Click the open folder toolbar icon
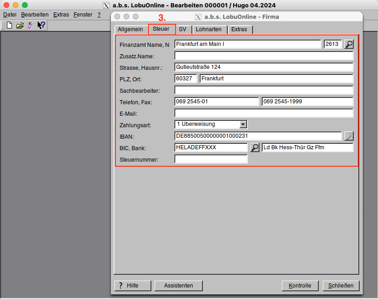The height and width of the screenshot is (299, 378). [20, 25]
